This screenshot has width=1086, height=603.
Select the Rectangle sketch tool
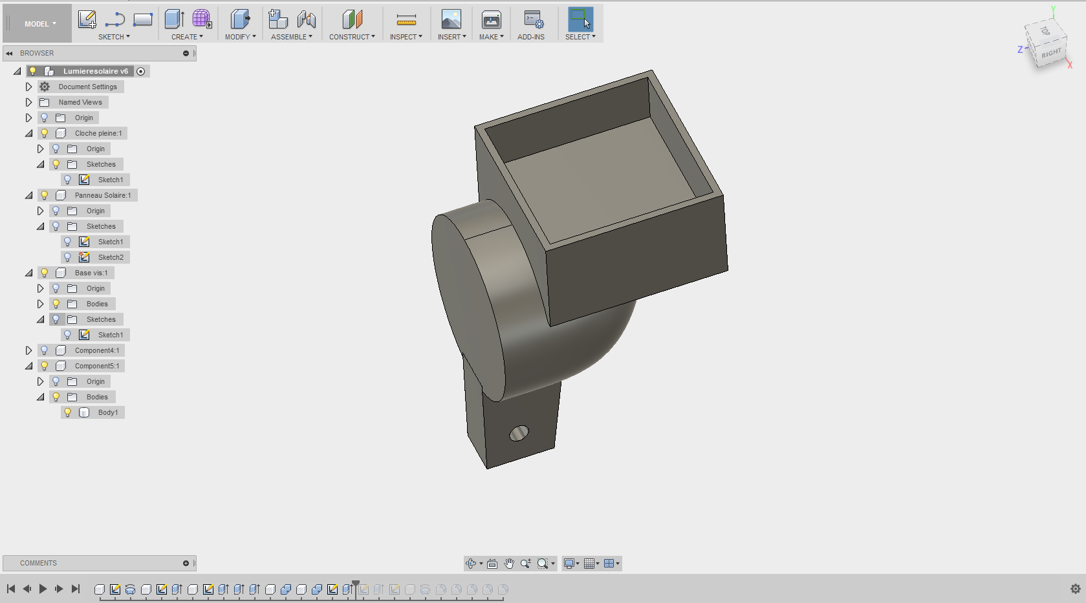(143, 19)
